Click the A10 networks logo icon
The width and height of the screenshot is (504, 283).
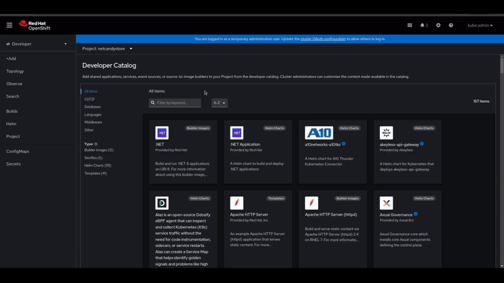[x=319, y=133]
